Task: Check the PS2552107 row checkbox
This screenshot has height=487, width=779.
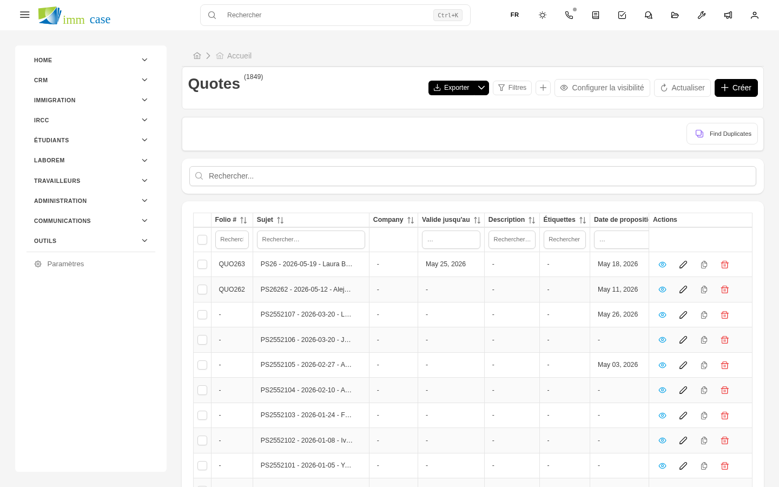Action: click(202, 315)
